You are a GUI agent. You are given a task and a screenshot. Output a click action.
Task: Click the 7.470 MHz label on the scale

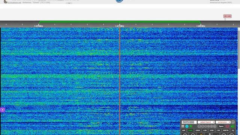38,26
